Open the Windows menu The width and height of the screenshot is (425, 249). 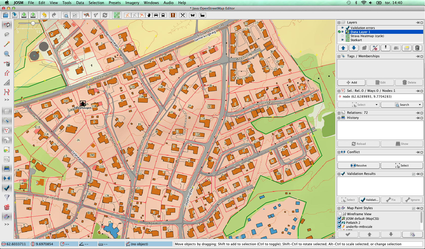[x=151, y=3]
